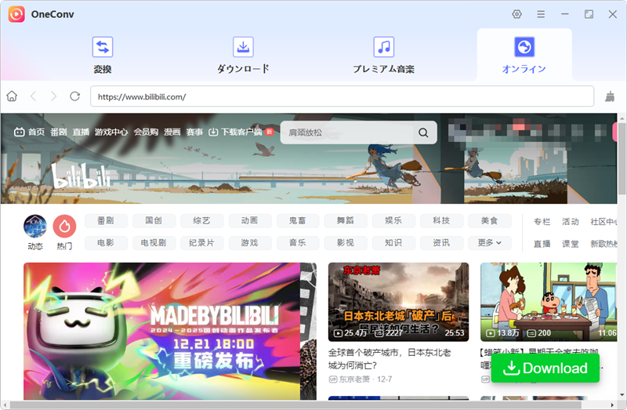Viewport: 627px width, 410px height.
Task: Open 赛事 in the header
Action: coord(194,132)
